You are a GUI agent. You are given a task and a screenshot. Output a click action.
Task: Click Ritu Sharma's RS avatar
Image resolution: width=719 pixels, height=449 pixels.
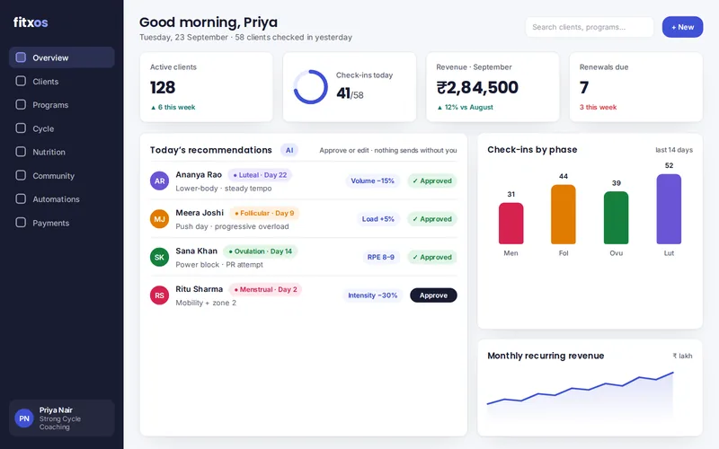pyautogui.click(x=160, y=295)
